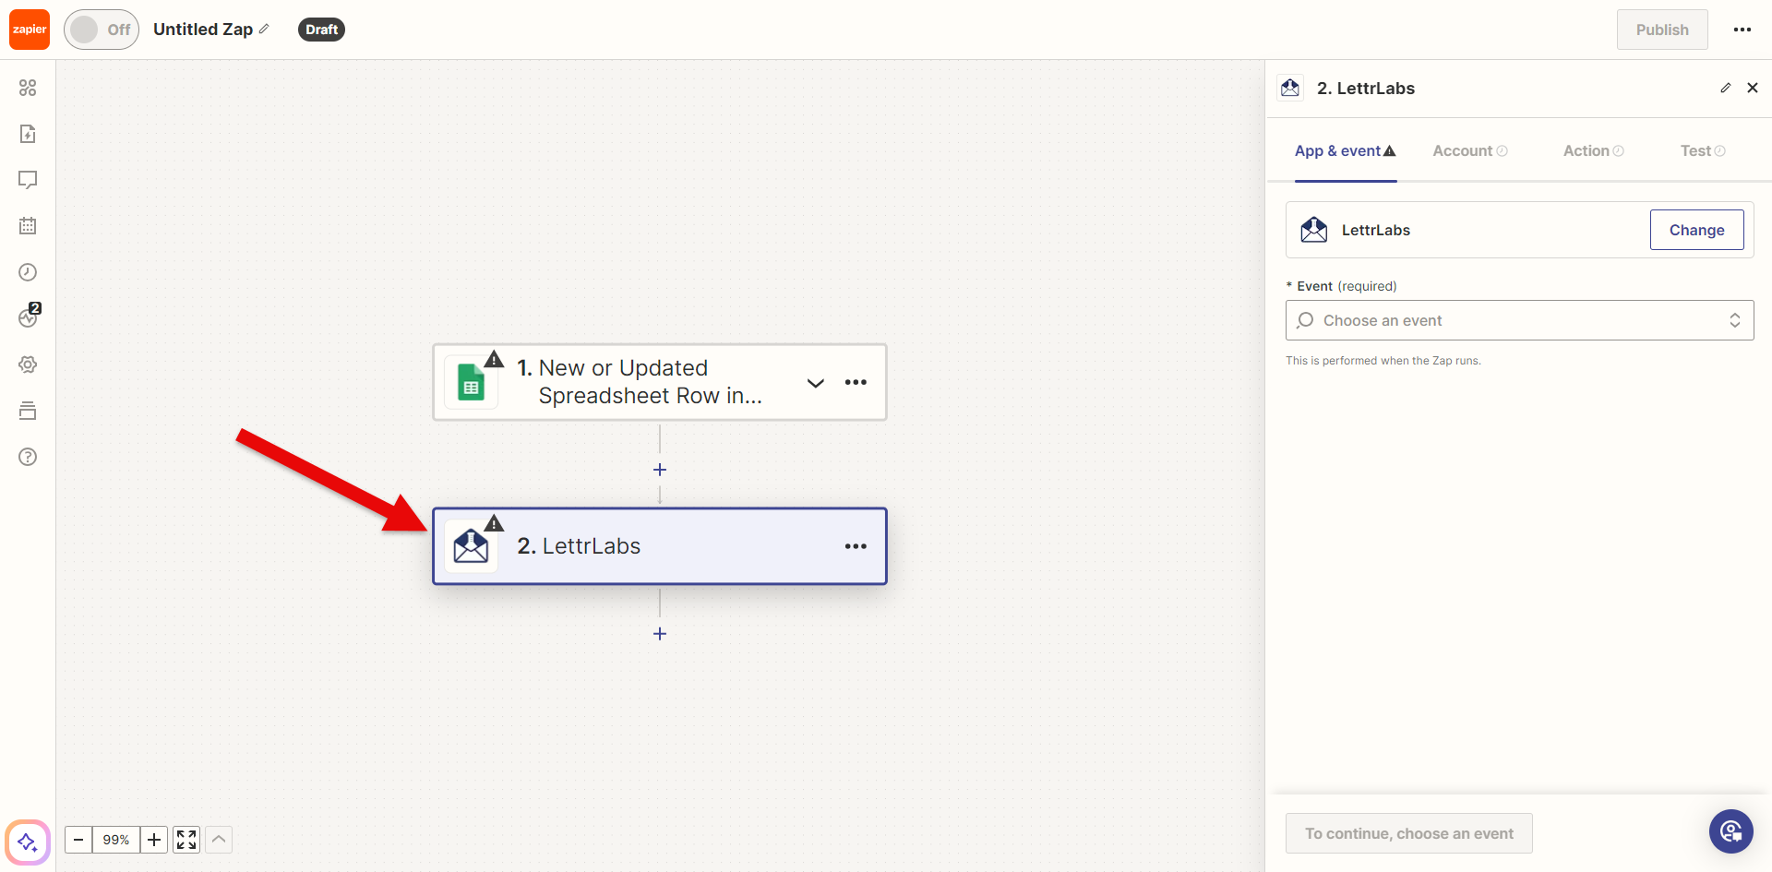1772x872 pixels.
Task: Click the LettrLabs step warning triangle
Action: 495,523
